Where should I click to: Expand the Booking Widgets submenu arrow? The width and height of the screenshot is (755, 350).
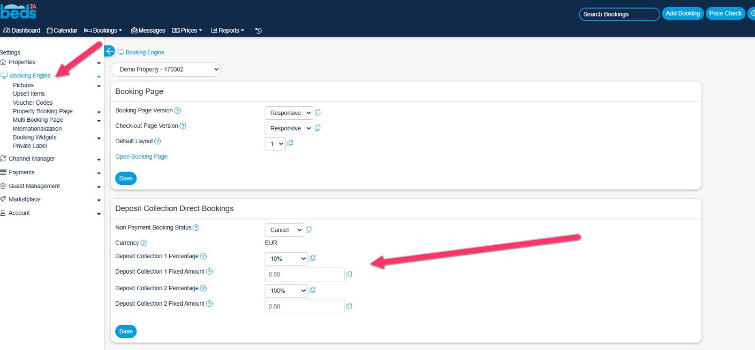(x=99, y=138)
